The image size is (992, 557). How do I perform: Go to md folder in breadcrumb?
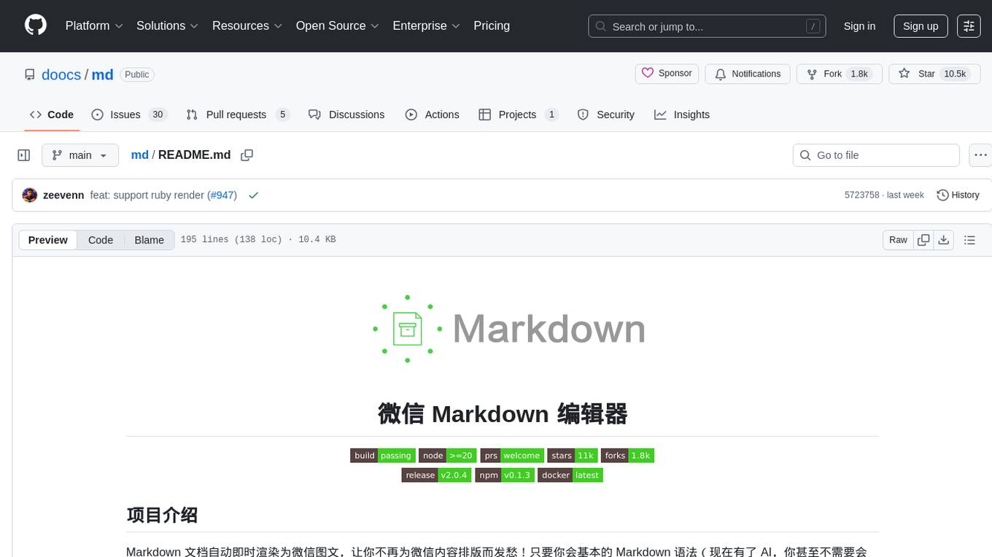coord(139,155)
